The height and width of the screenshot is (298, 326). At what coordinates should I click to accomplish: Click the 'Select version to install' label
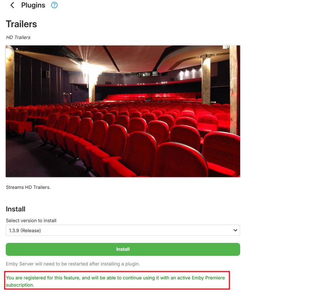point(31,220)
